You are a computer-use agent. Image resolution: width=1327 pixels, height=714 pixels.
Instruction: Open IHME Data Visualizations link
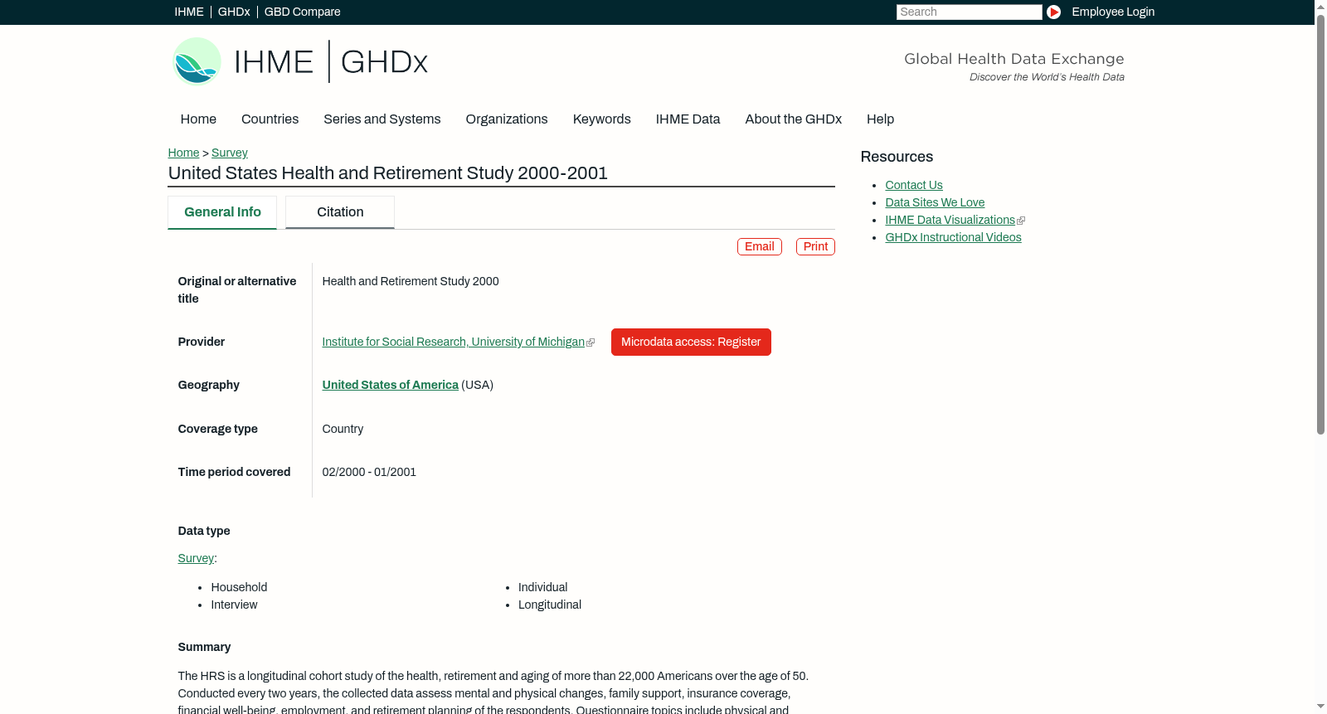[950, 220]
